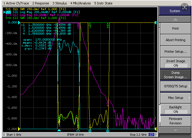The width and height of the screenshot is (192, 138).
Task: Toggle Invert Image ON setting
Action: click(x=175, y=63)
